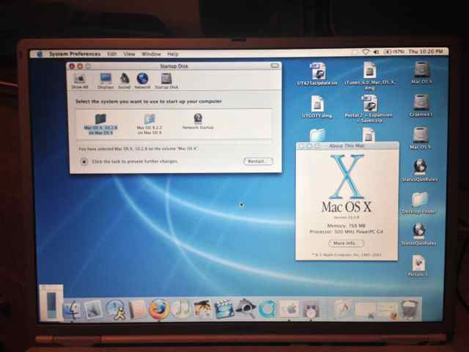Viewport: 469px width, 352px height.
Task: Select the iTunes 6.0 Mac OS X dmg file
Action: tap(369, 76)
